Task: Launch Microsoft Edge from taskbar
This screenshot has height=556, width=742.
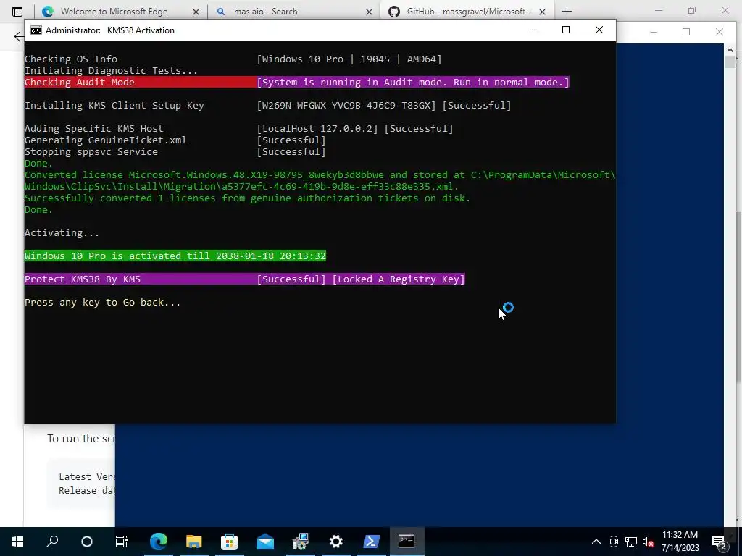Action: click(159, 541)
